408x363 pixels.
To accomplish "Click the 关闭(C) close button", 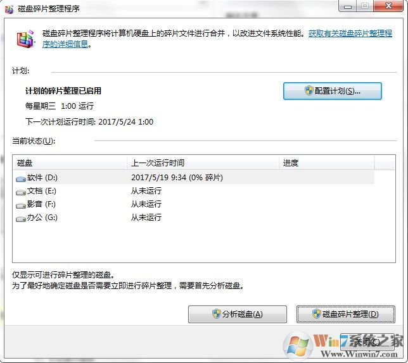I will [x=367, y=342].
